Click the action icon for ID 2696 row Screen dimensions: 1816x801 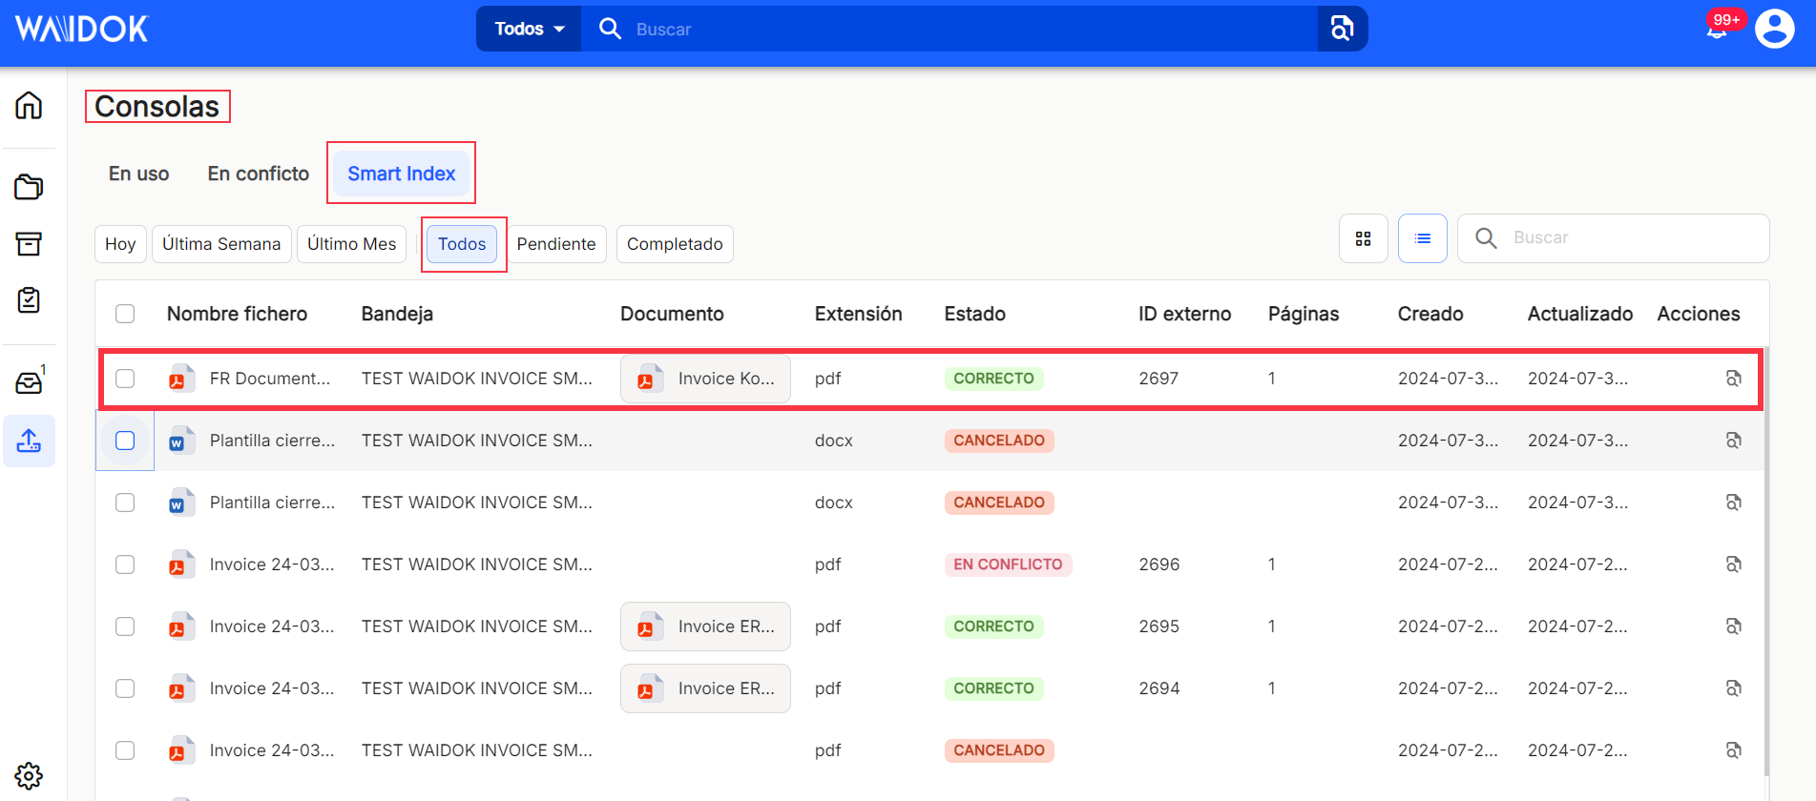point(1734,565)
